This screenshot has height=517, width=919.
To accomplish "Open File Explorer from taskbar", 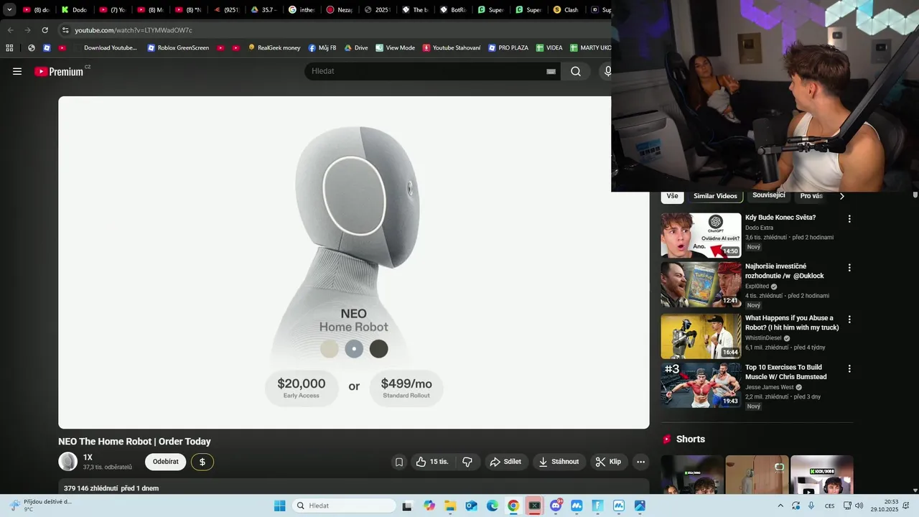I will point(450,506).
